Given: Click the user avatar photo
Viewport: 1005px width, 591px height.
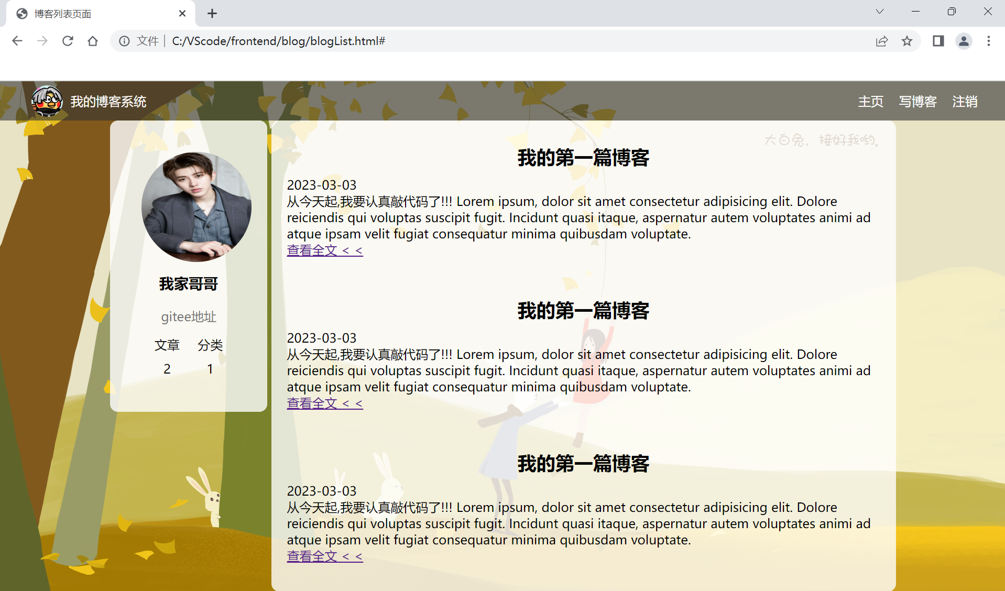Looking at the screenshot, I should point(196,207).
